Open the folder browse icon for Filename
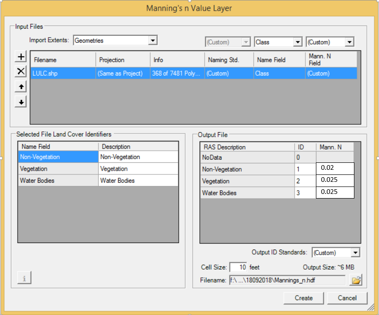The height and width of the screenshot is (315, 379). [356, 280]
